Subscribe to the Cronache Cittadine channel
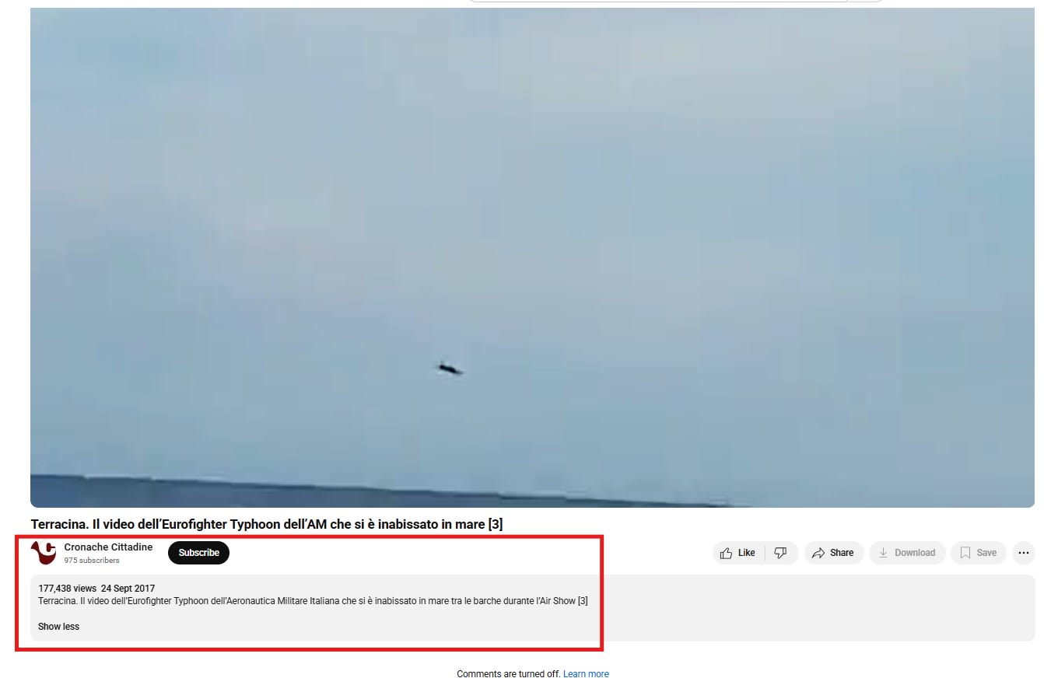The image size is (1044, 678). (x=198, y=553)
